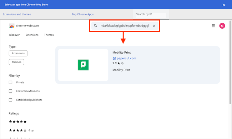The width and height of the screenshot is (232, 139).
Task: Open the Extensions navigation tab
Action: tap(32, 35)
